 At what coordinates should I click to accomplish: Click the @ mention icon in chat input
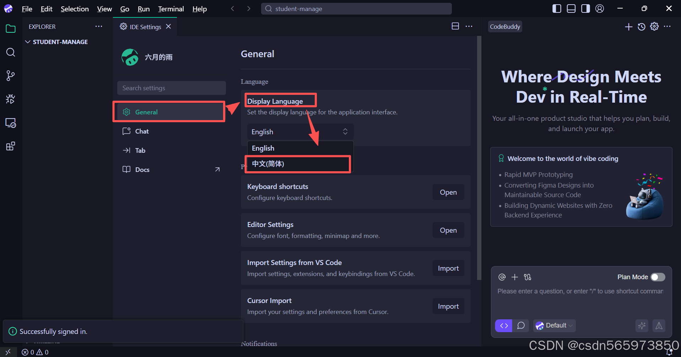tap(502, 277)
